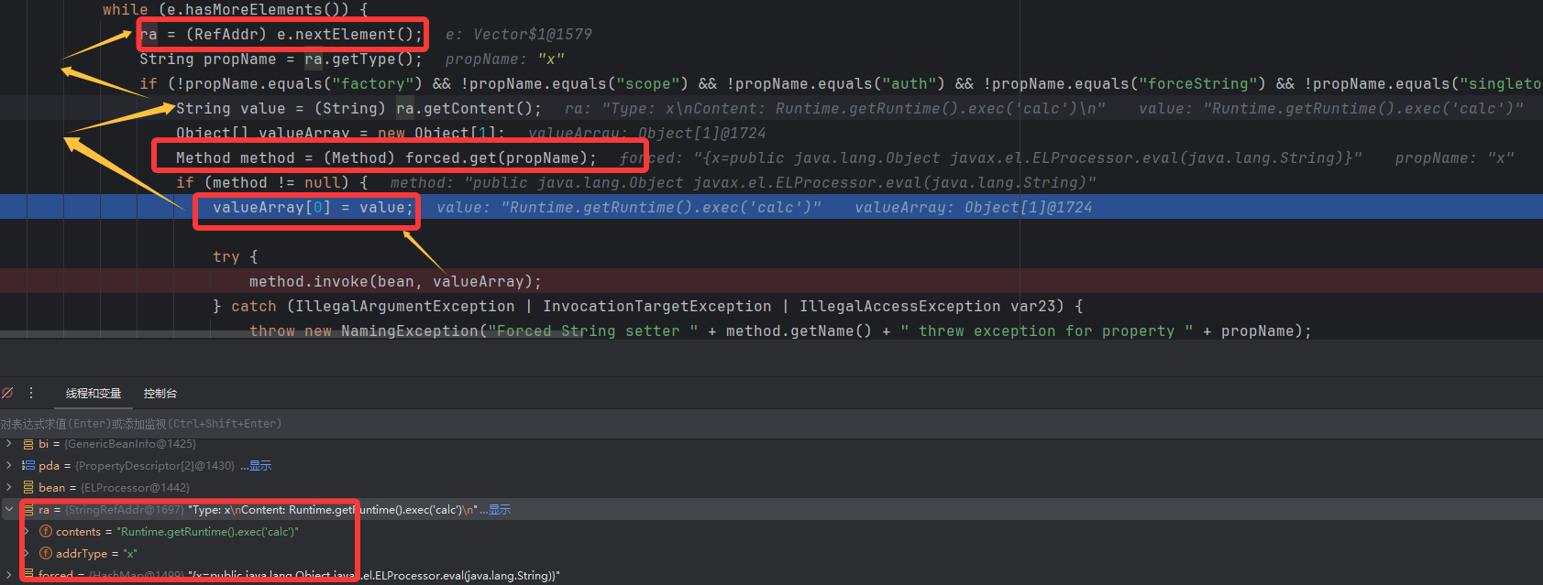The image size is (1543, 585).
Task: Click the method.invoke(bean, valueArray) breakpoint line
Action: tap(394, 282)
